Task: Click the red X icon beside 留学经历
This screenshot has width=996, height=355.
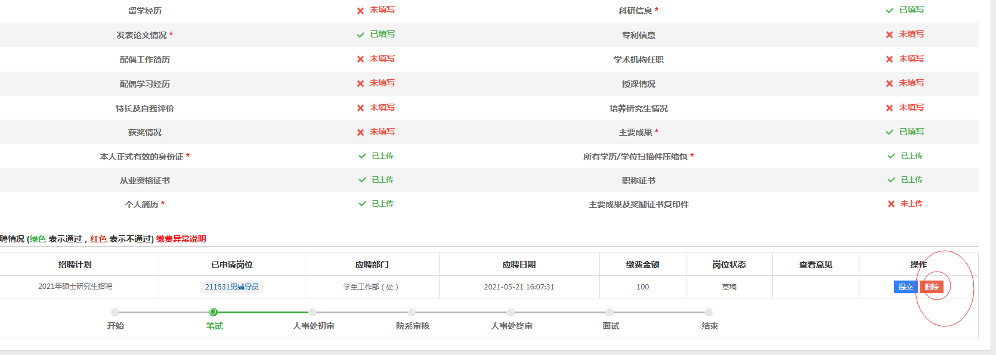Action: coord(360,11)
